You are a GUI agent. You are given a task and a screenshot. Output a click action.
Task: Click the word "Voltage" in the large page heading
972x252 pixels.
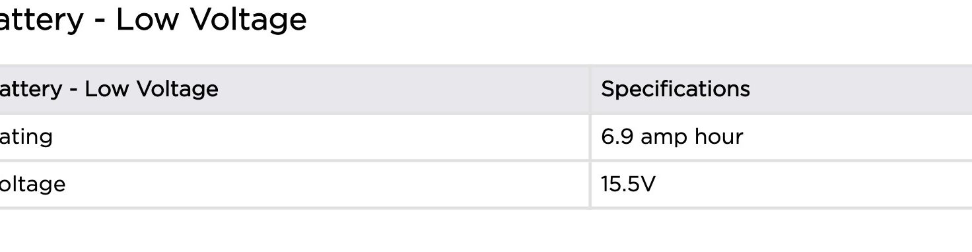point(249,20)
